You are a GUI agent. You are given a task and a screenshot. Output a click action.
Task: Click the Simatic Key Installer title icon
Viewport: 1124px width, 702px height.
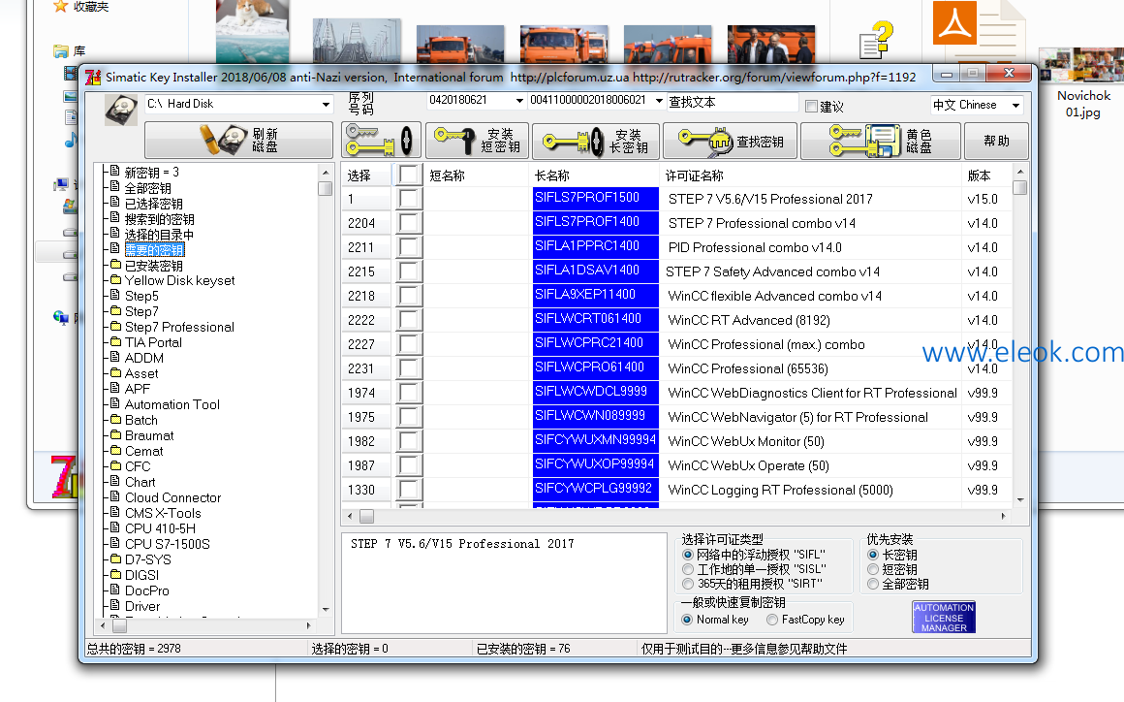(93, 77)
